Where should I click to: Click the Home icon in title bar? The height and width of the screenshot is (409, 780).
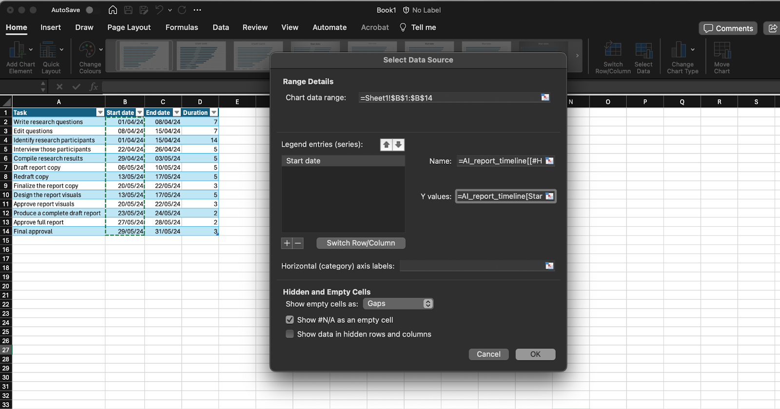pos(113,10)
